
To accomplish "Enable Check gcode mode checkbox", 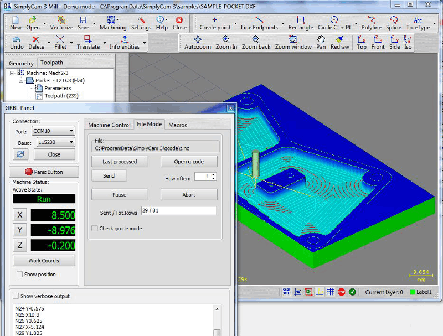I will pyautogui.click(x=95, y=228).
